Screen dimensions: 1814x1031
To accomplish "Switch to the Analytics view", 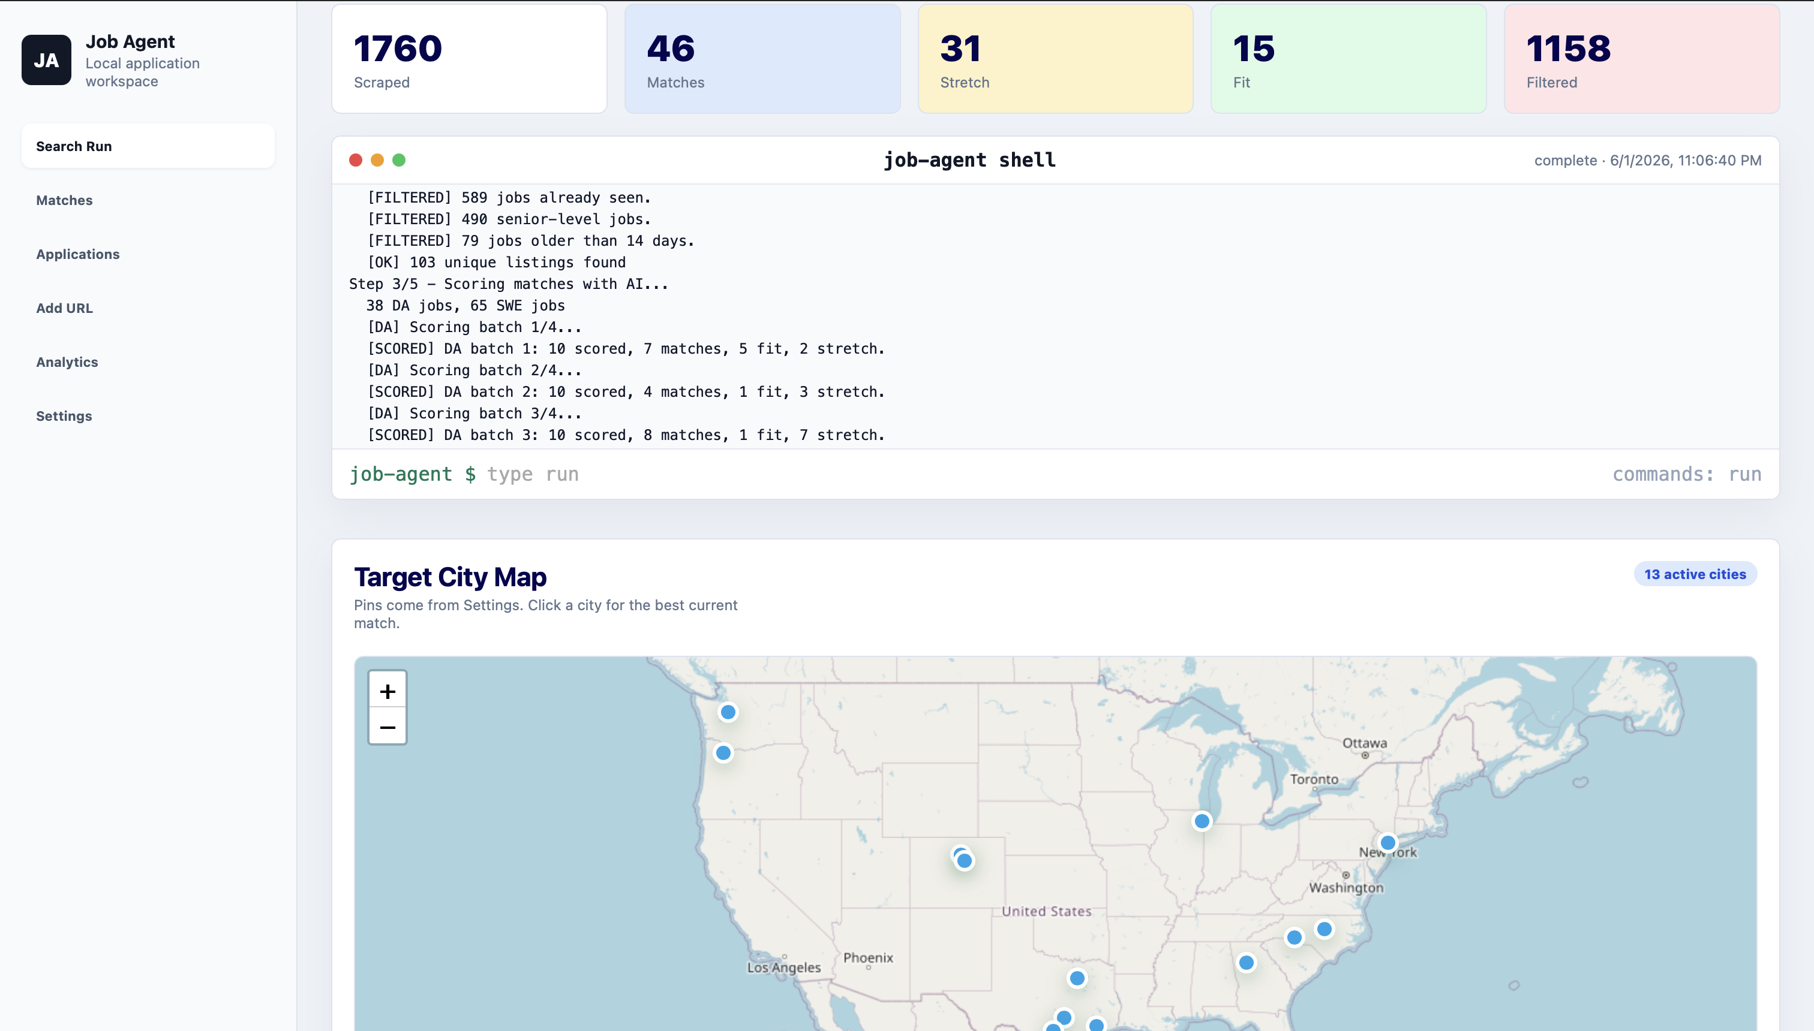I will coord(148,362).
